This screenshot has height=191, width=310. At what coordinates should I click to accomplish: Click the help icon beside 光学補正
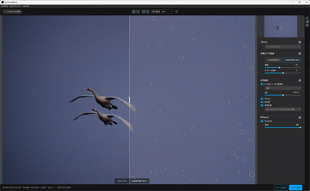[x=300, y=80]
